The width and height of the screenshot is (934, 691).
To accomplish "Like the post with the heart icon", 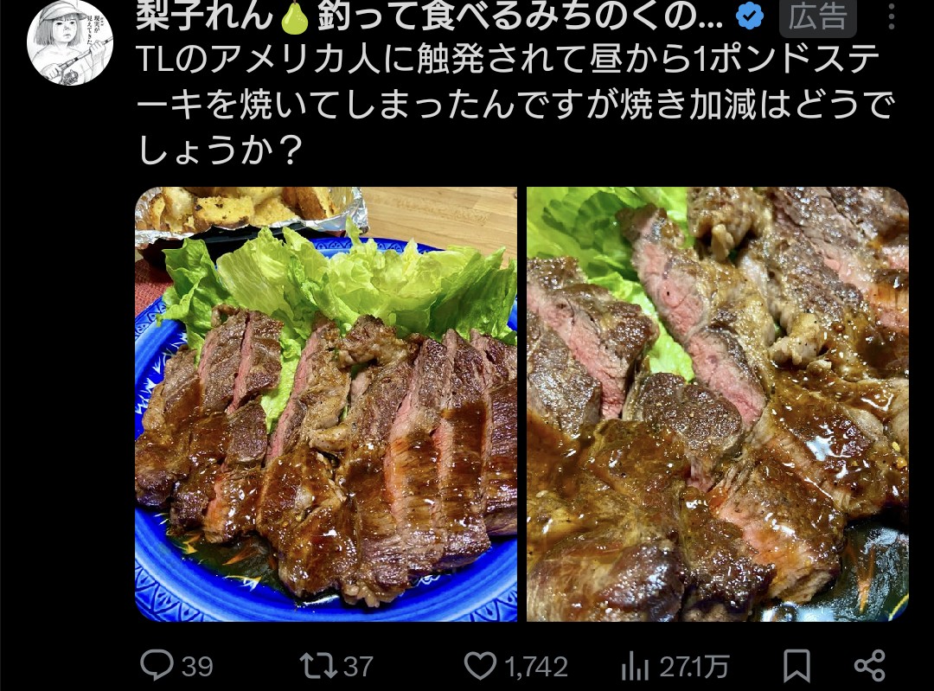I will (480, 665).
